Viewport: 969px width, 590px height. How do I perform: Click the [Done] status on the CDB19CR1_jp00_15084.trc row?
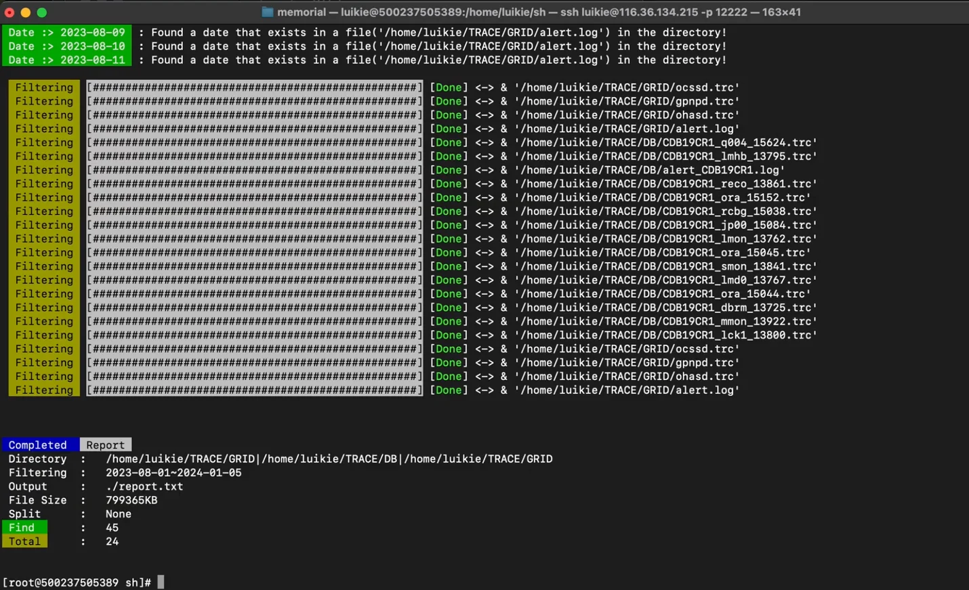pyautogui.click(x=449, y=225)
